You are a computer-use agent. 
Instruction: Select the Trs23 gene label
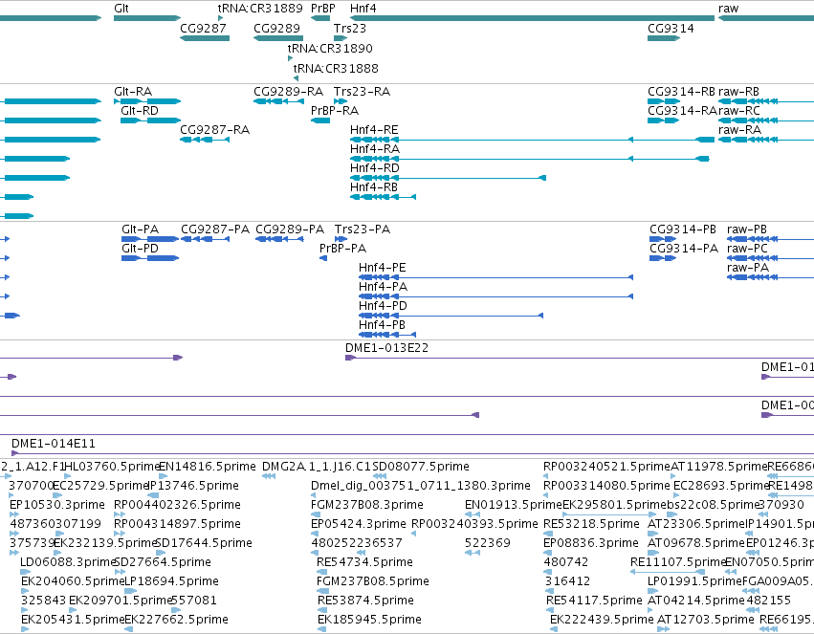click(x=350, y=28)
